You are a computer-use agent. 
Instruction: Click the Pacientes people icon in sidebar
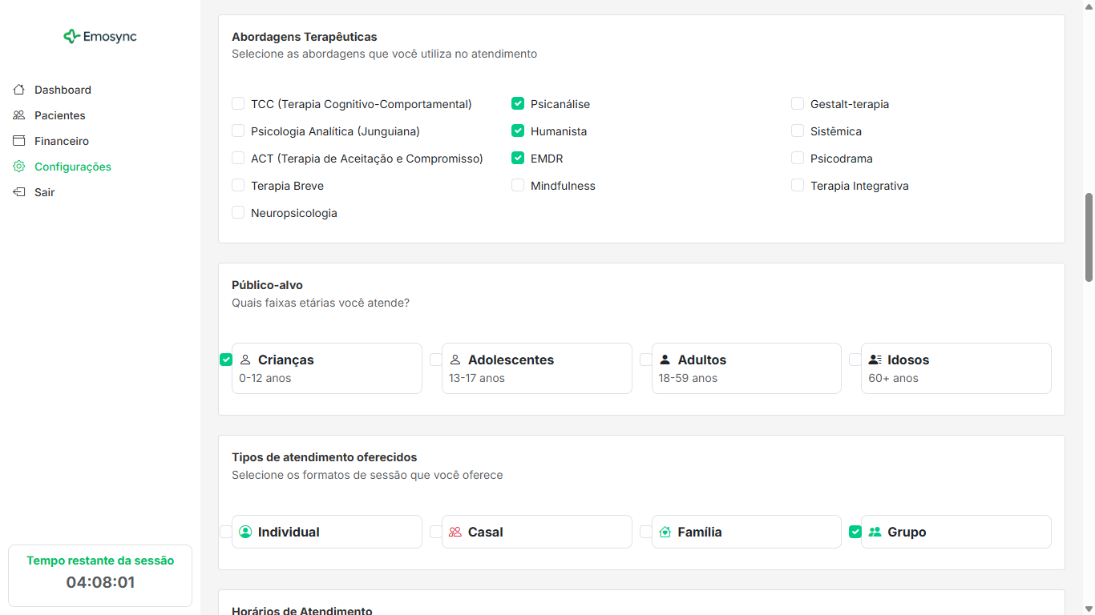(x=19, y=115)
